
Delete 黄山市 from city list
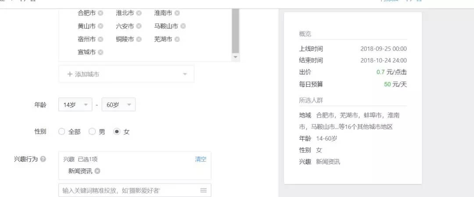coord(101,26)
